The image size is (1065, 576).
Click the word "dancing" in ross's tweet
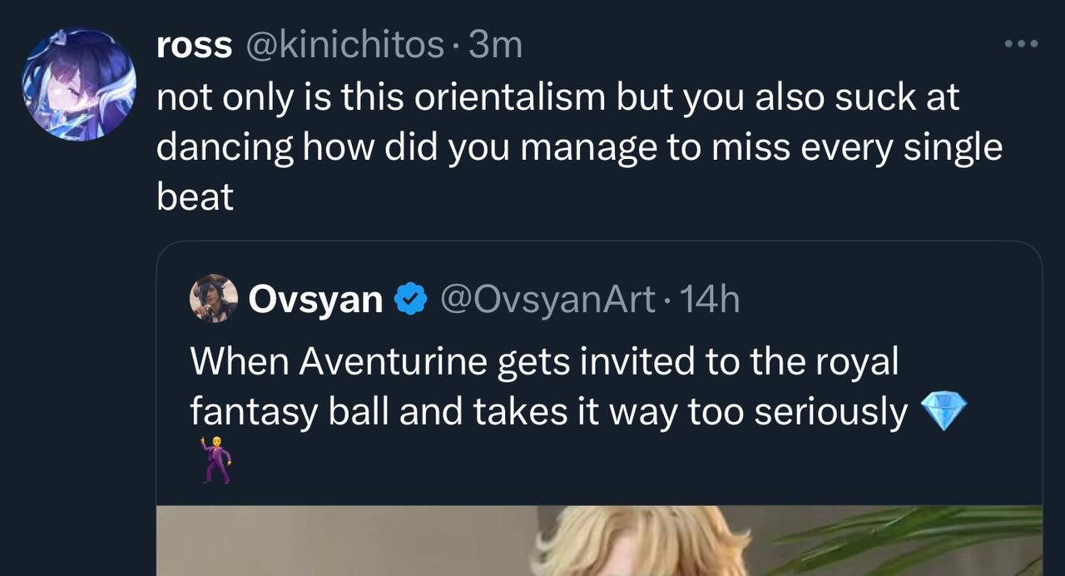(x=225, y=148)
